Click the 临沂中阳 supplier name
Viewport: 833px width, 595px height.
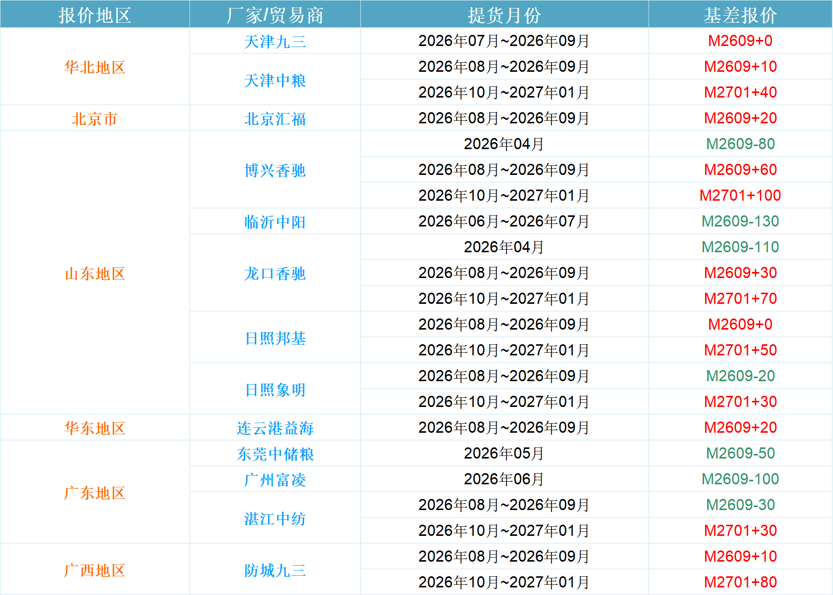tap(275, 222)
